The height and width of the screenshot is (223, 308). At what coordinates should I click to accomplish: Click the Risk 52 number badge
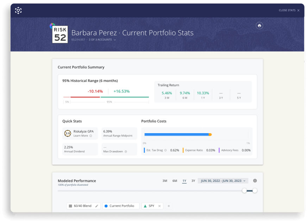click(60, 34)
